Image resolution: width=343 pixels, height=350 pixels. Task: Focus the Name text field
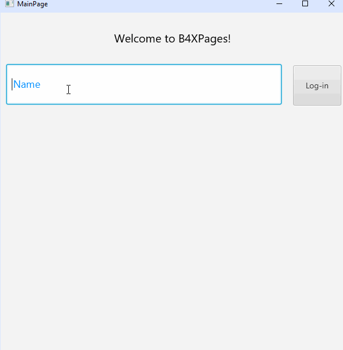click(144, 84)
